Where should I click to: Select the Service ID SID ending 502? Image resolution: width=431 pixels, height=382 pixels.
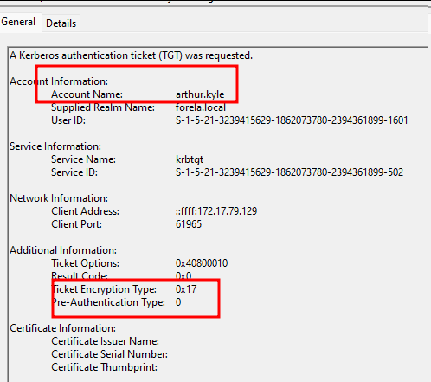click(x=289, y=172)
